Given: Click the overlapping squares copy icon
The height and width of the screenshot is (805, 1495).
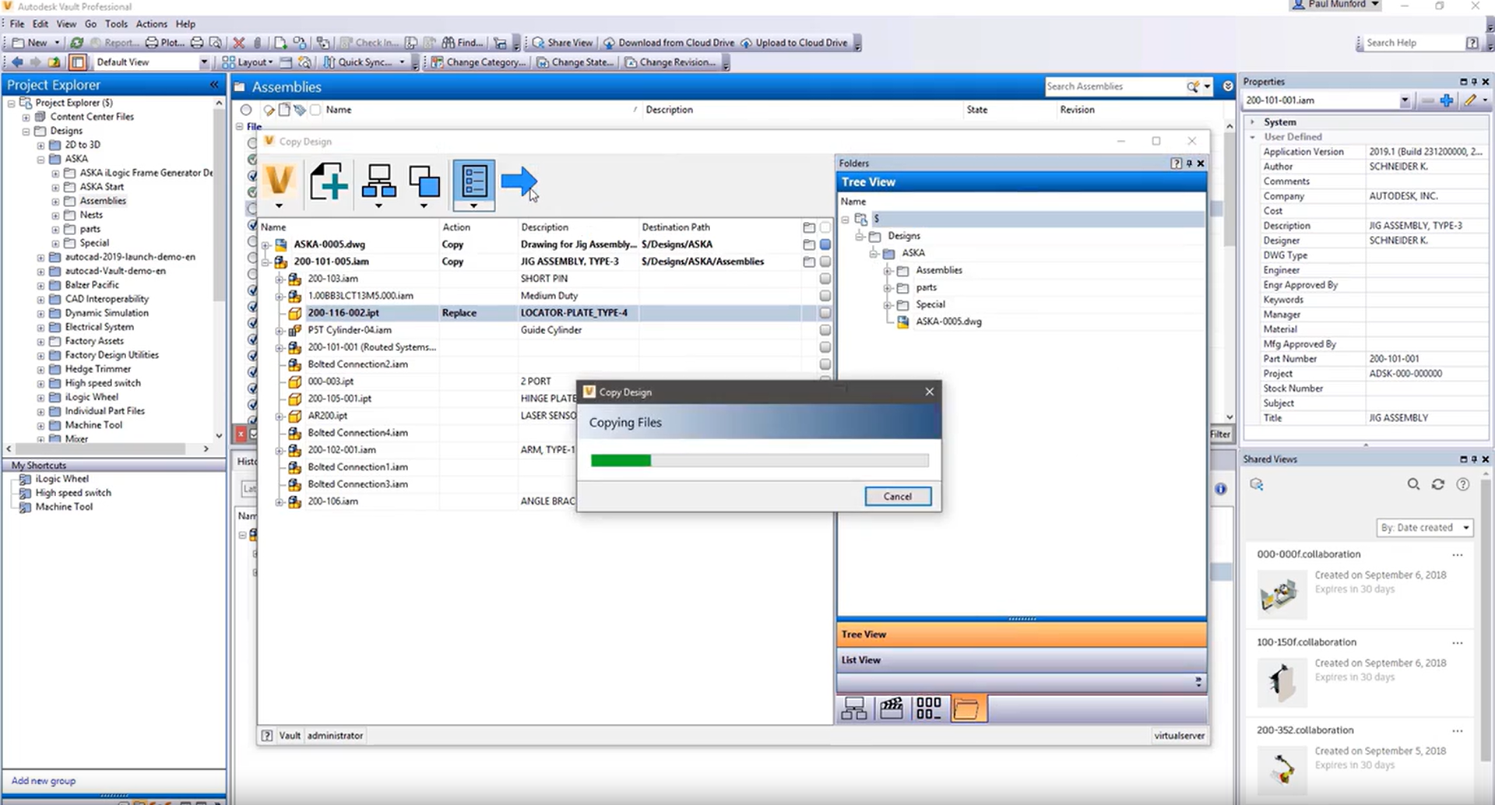Looking at the screenshot, I should coord(424,185).
